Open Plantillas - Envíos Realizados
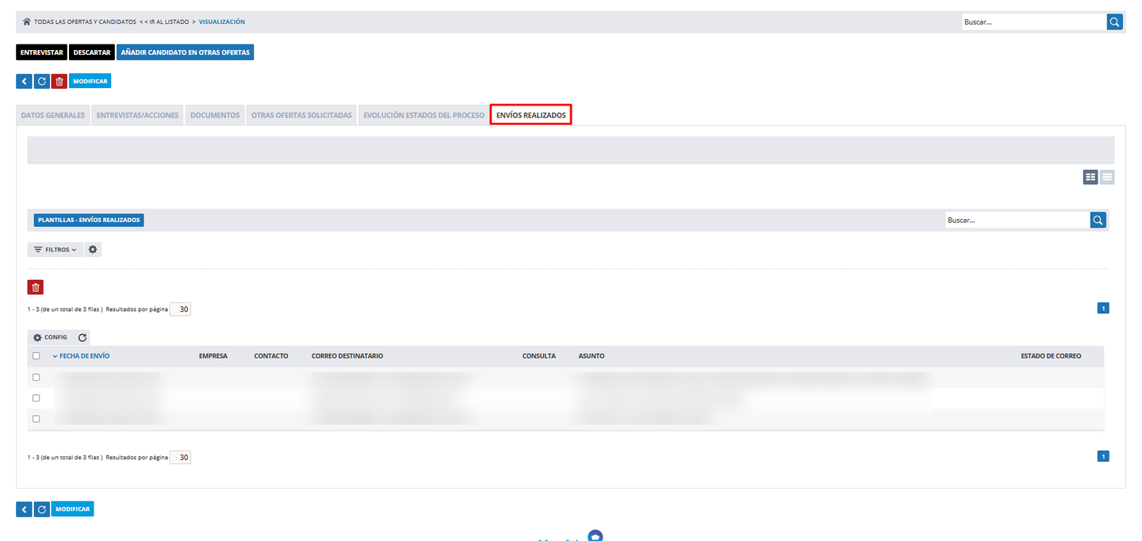1142x541 pixels. pos(89,221)
